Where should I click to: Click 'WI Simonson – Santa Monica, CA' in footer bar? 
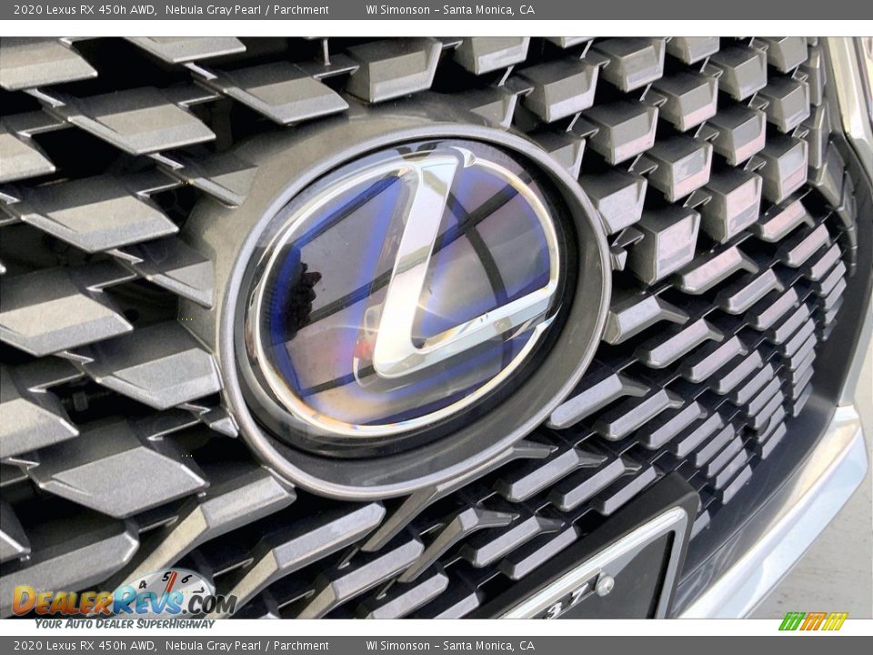coord(450,646)
